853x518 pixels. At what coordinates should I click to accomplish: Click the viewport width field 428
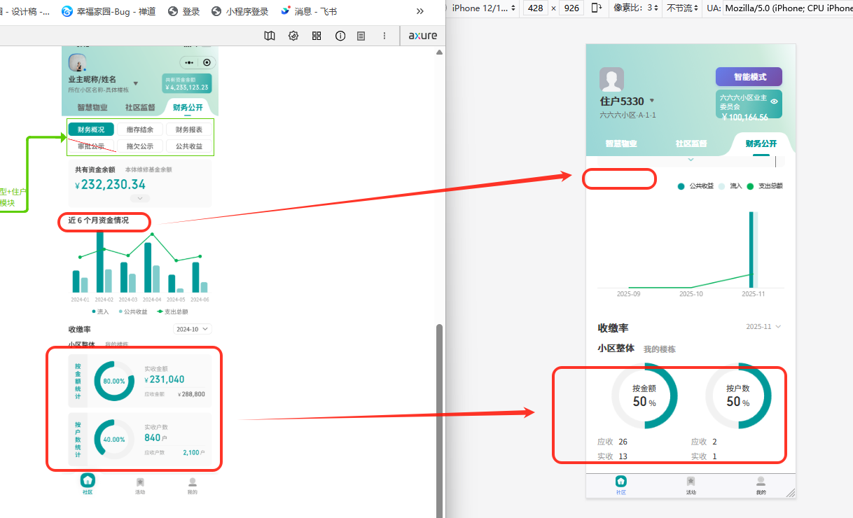coord(535,8)
